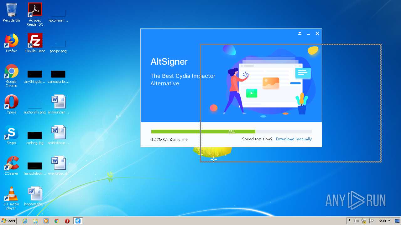Screen dimensions: 401x225
Task: Launch FileZilla Client shortcut
Action: (x=35, y=43)
